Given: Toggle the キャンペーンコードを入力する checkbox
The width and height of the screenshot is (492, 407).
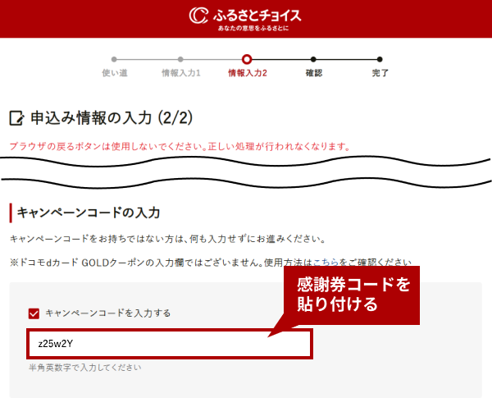Looking at the screenshot, I should (x=34, y=313).
